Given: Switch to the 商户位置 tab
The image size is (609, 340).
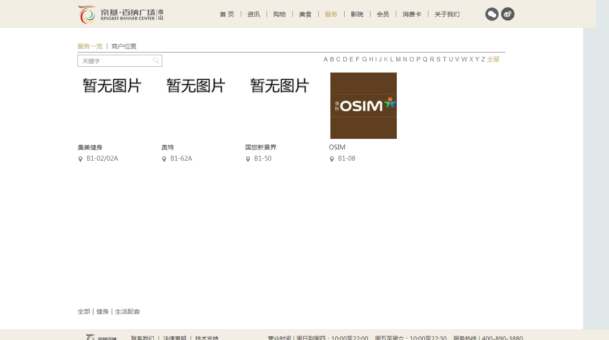Looking at the screenshot, I should (x=123, y=46).
